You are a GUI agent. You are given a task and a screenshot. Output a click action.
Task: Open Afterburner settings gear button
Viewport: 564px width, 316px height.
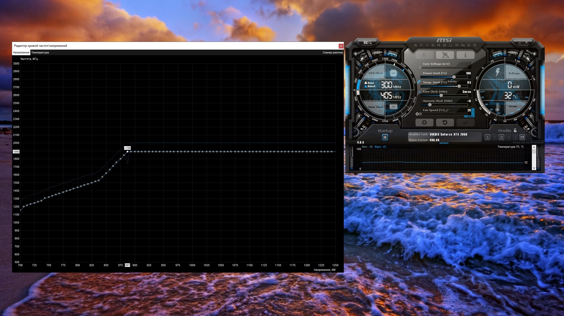(x=424, y=123)
